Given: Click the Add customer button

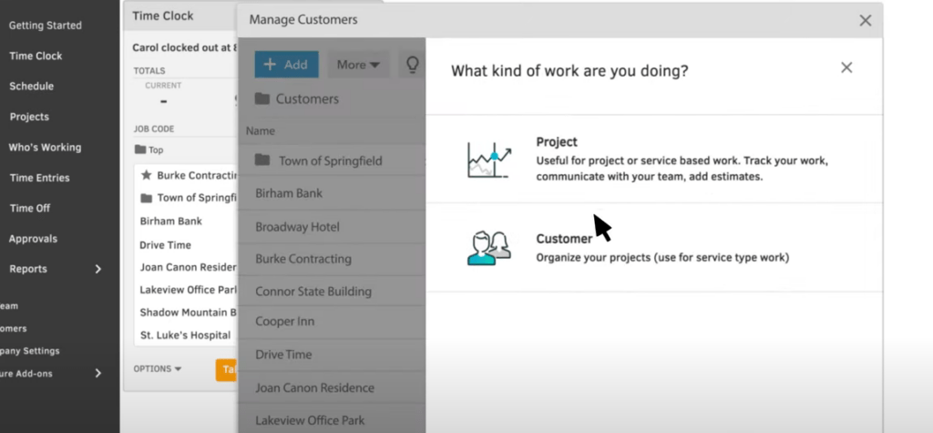Looking at the screenshot, I should tap(287, 65).
